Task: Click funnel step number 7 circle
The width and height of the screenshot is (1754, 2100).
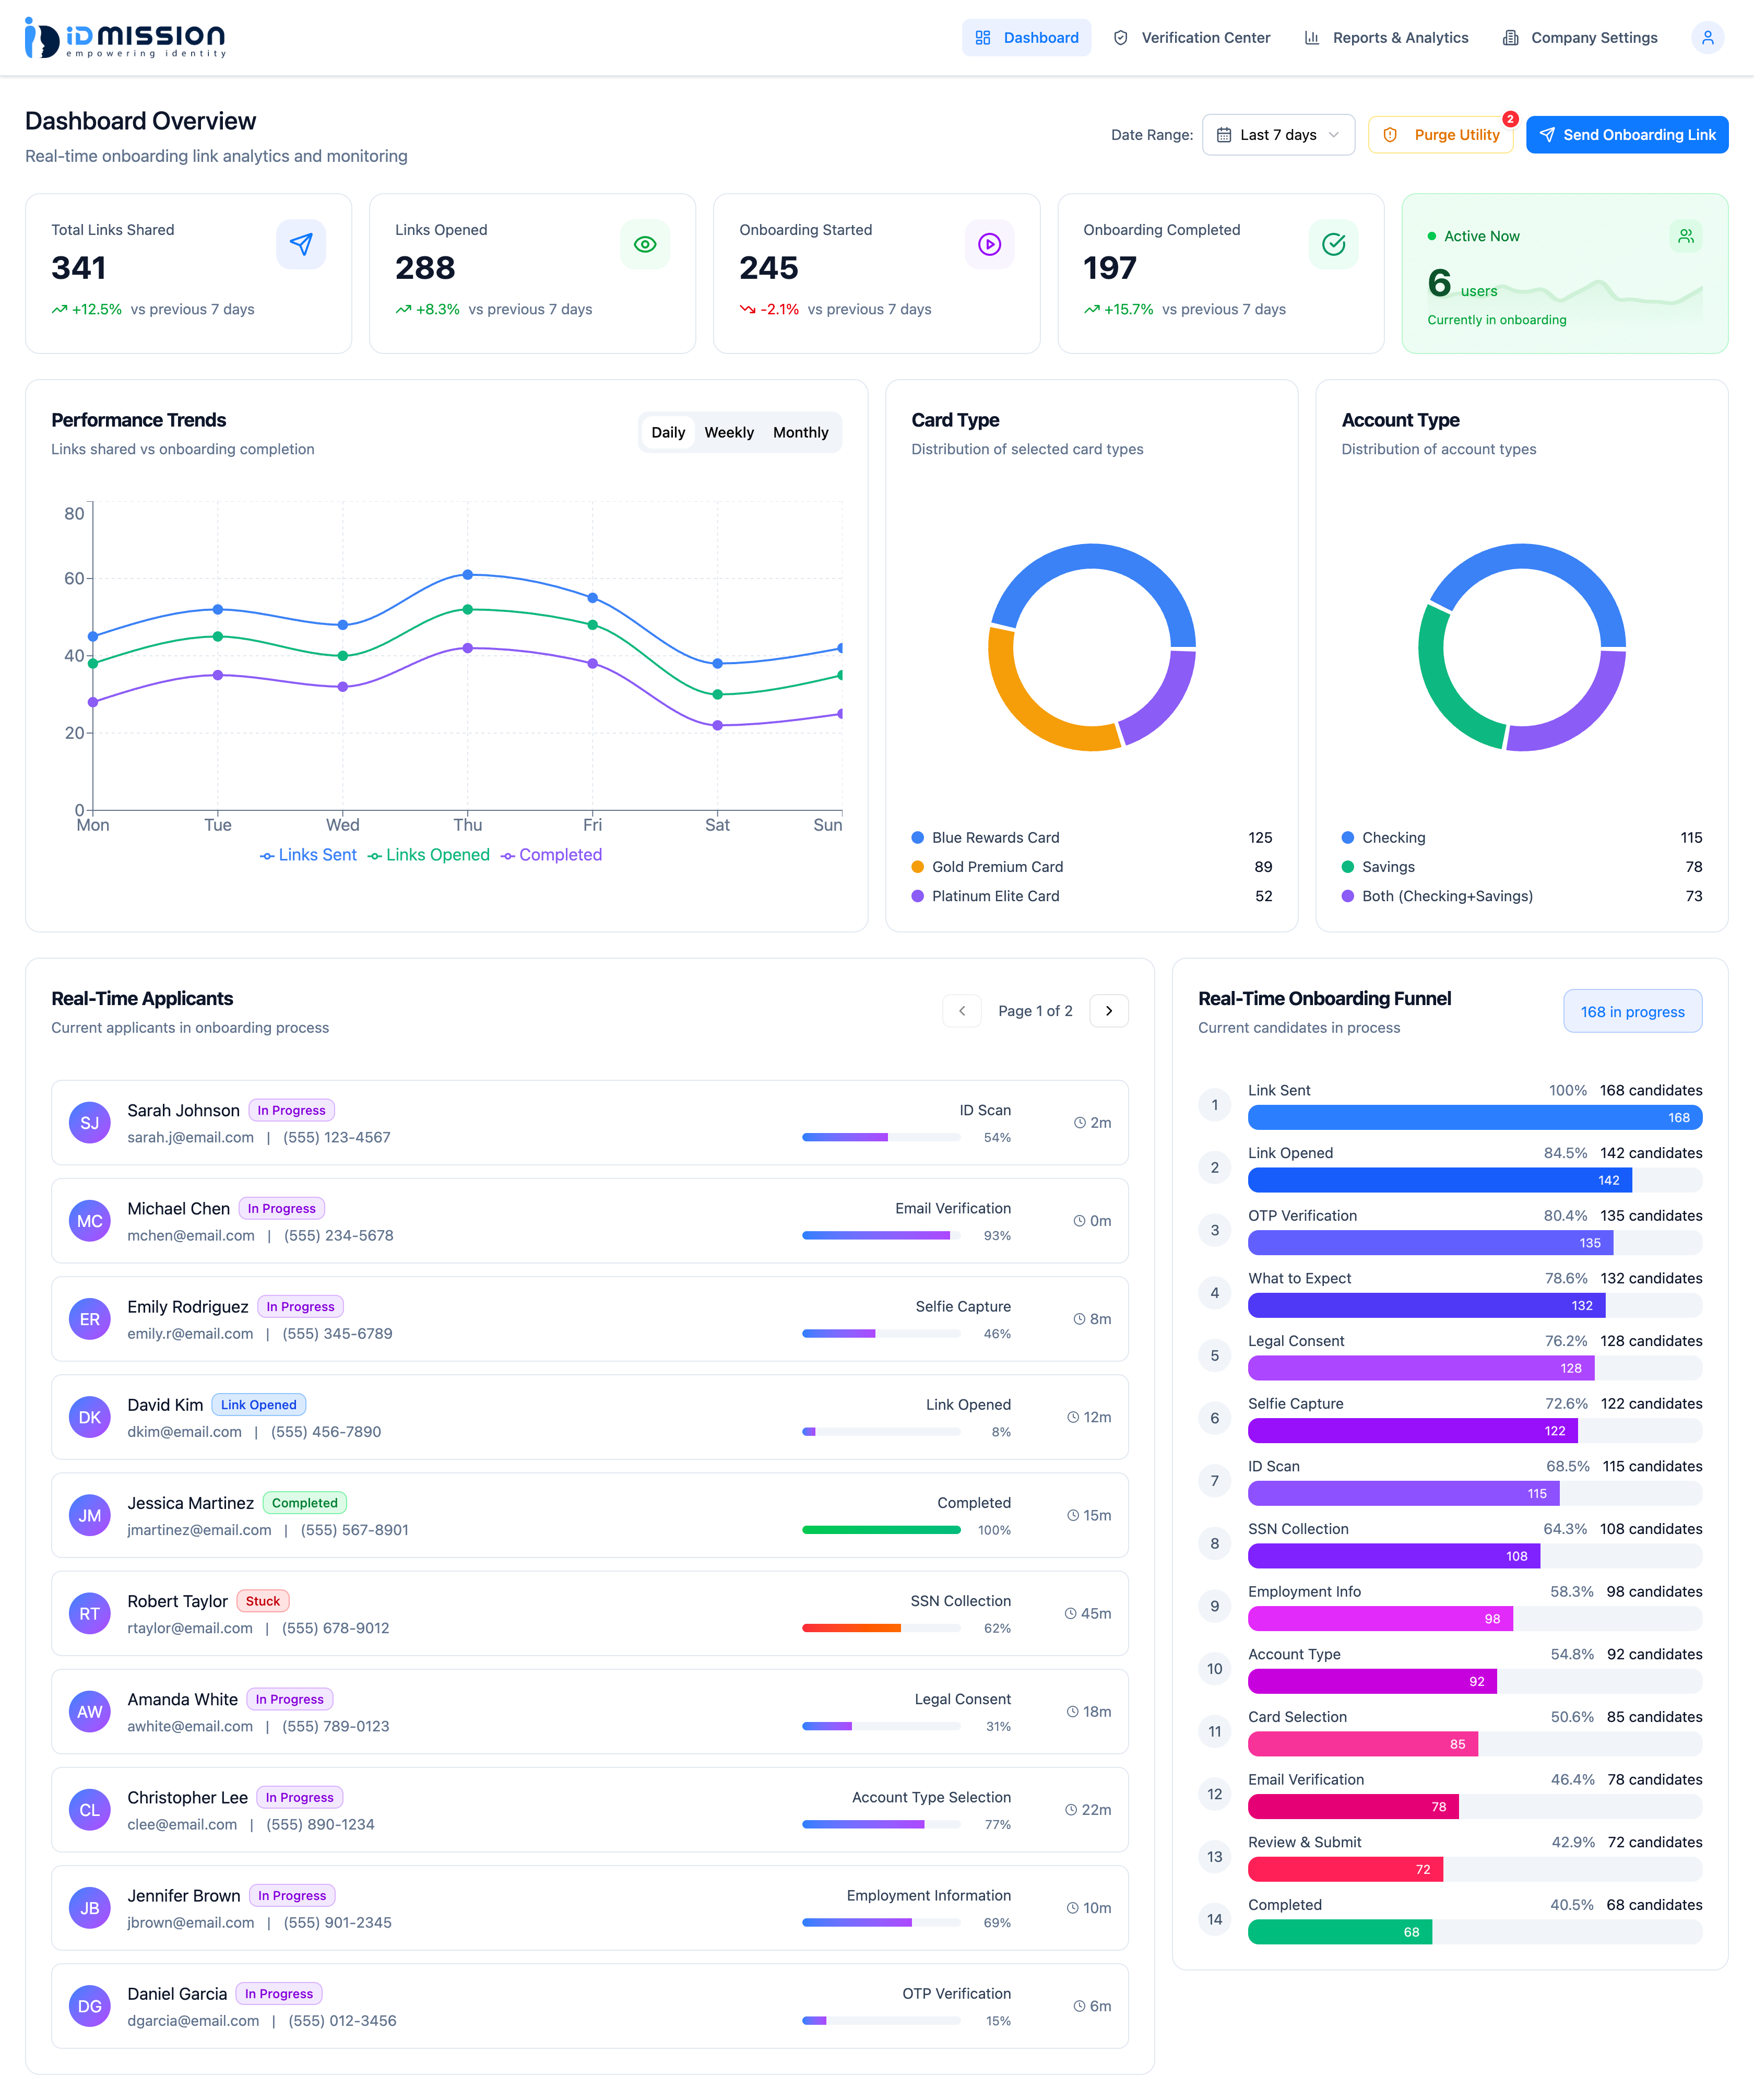Action: coord(1215,1481)
